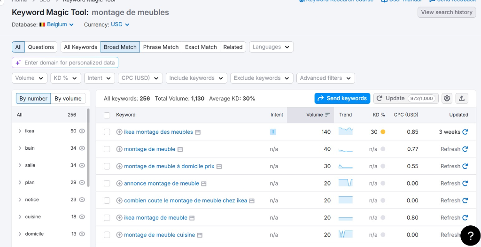Expand the 'bain' keyword group
This screenshot has height=247, width=481.
(x=20, y=148)
